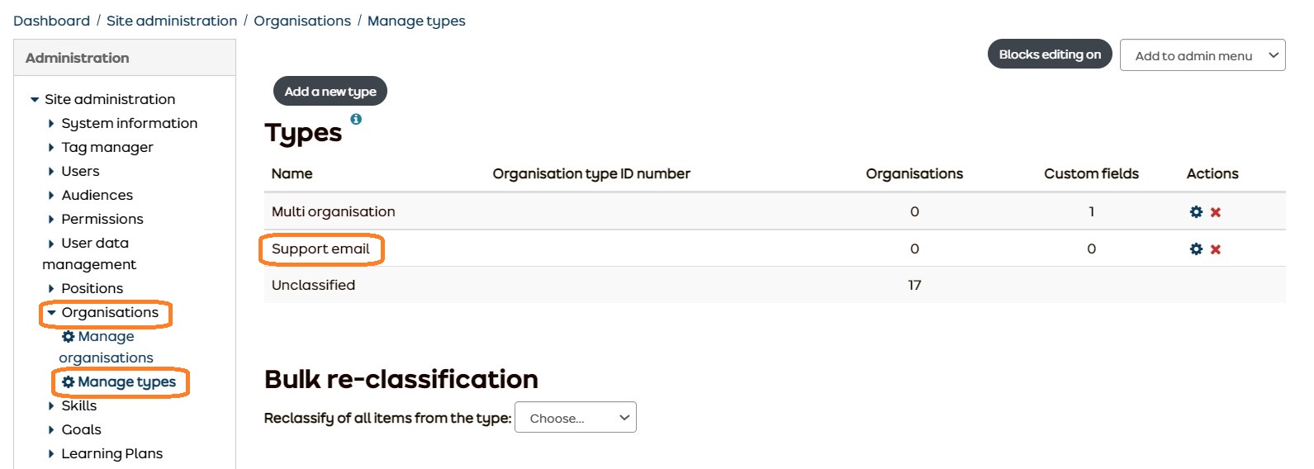The image size is (1314, 469).
Task: Toggle the Blocks editing on button
Action: pos(1049,54)
